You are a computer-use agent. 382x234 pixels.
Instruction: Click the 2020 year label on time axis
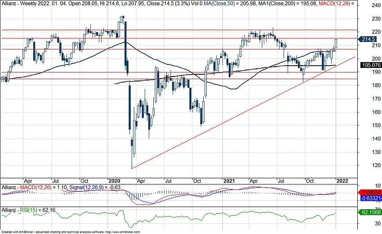tap(114, 181)
